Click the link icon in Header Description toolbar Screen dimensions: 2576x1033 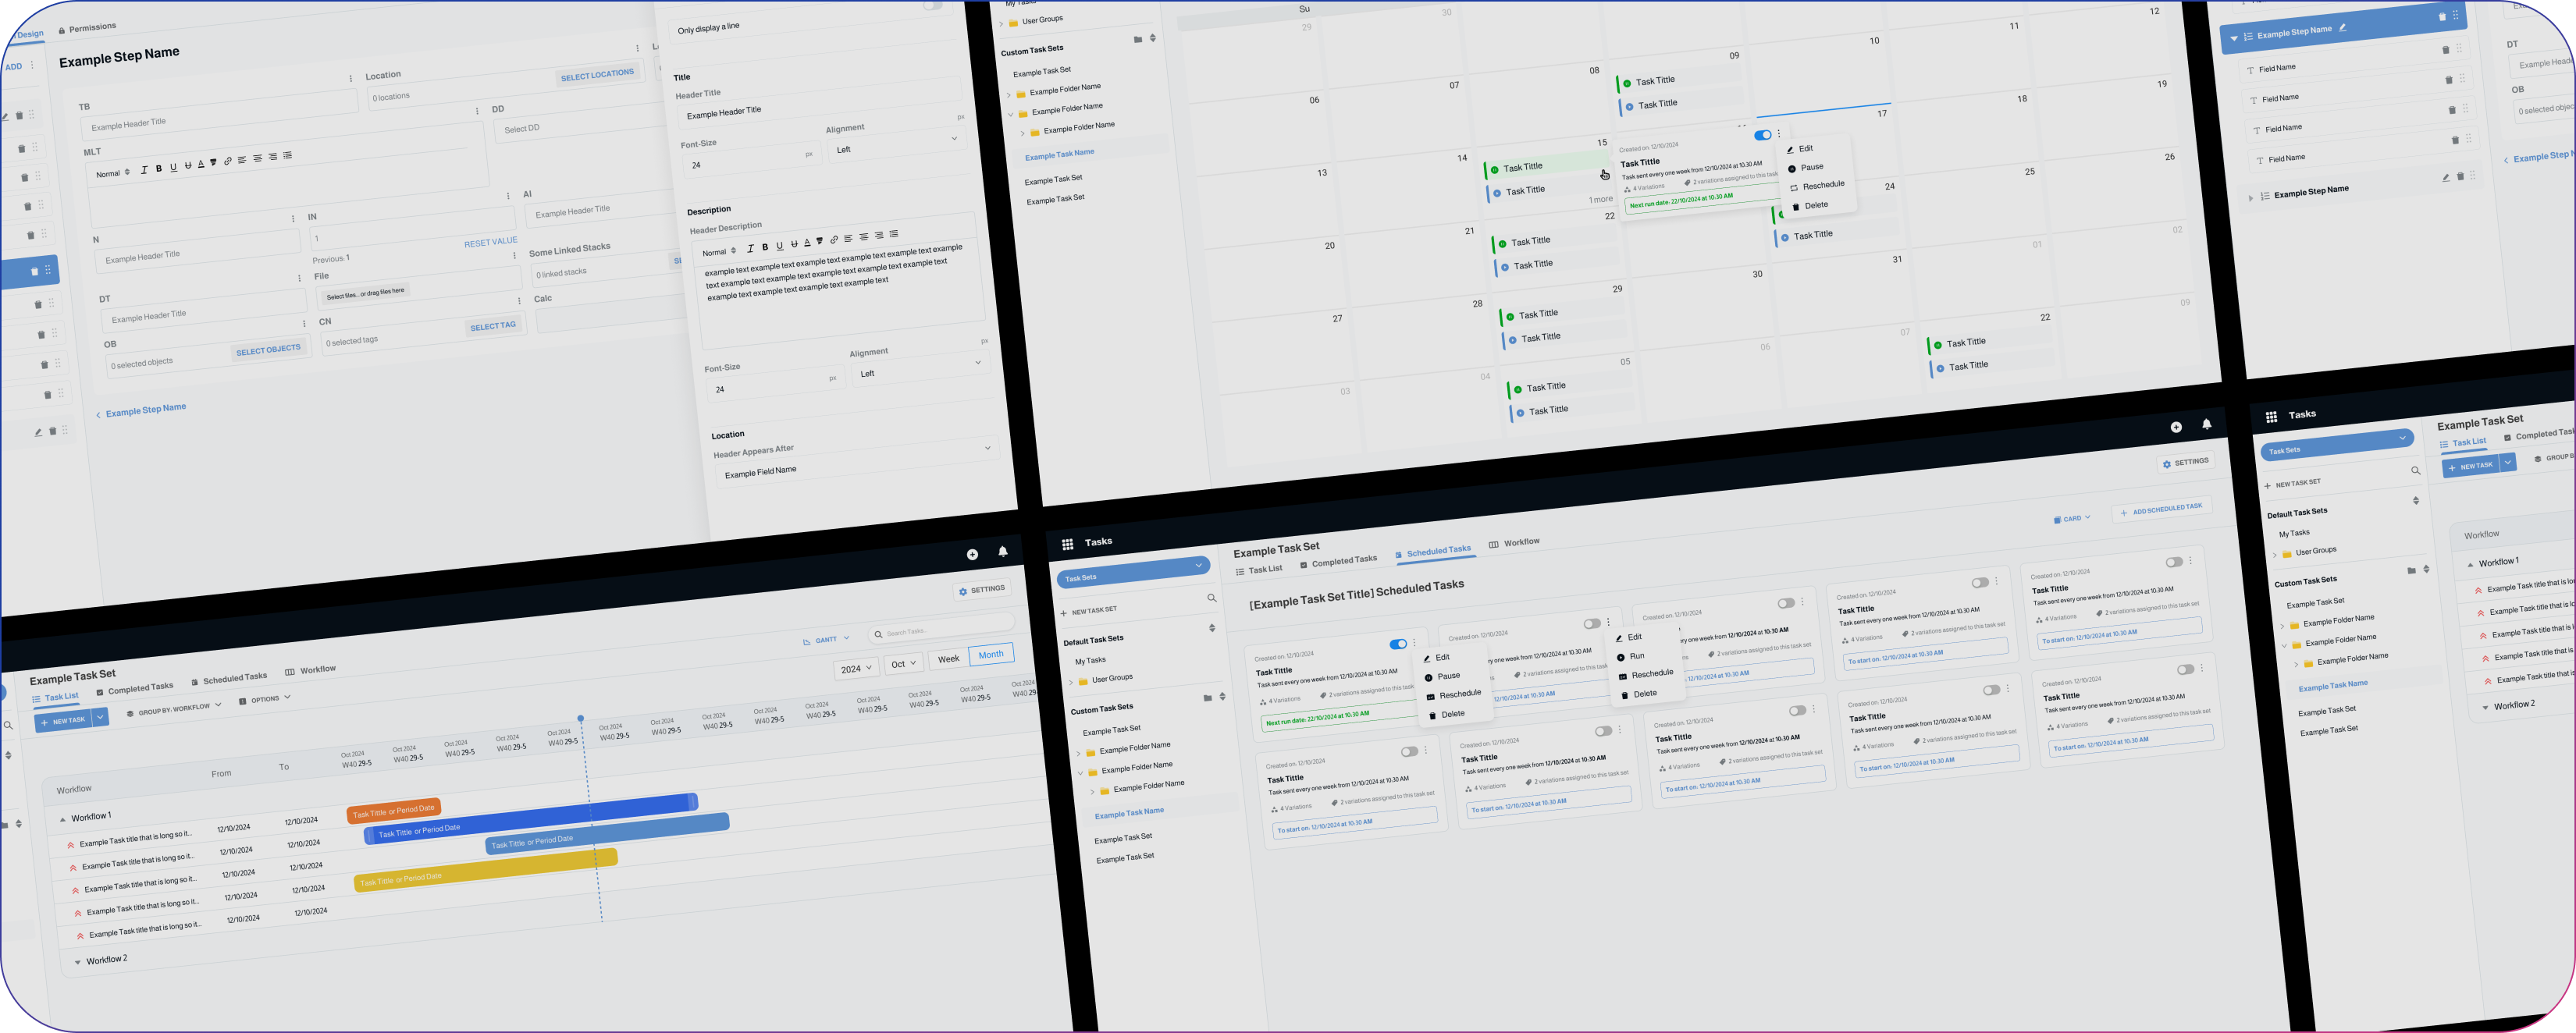[x=834, y=240]
